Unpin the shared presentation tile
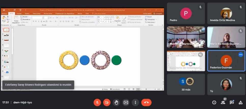The image size is (246, 109). [200, 54]
